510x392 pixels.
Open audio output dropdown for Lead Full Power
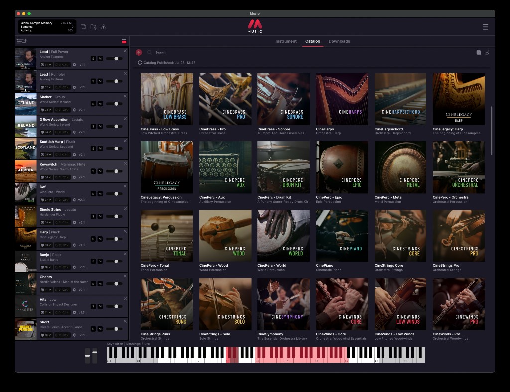(62, 65)
